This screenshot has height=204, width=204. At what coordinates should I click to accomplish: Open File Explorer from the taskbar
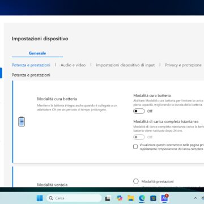coord(131,198)
